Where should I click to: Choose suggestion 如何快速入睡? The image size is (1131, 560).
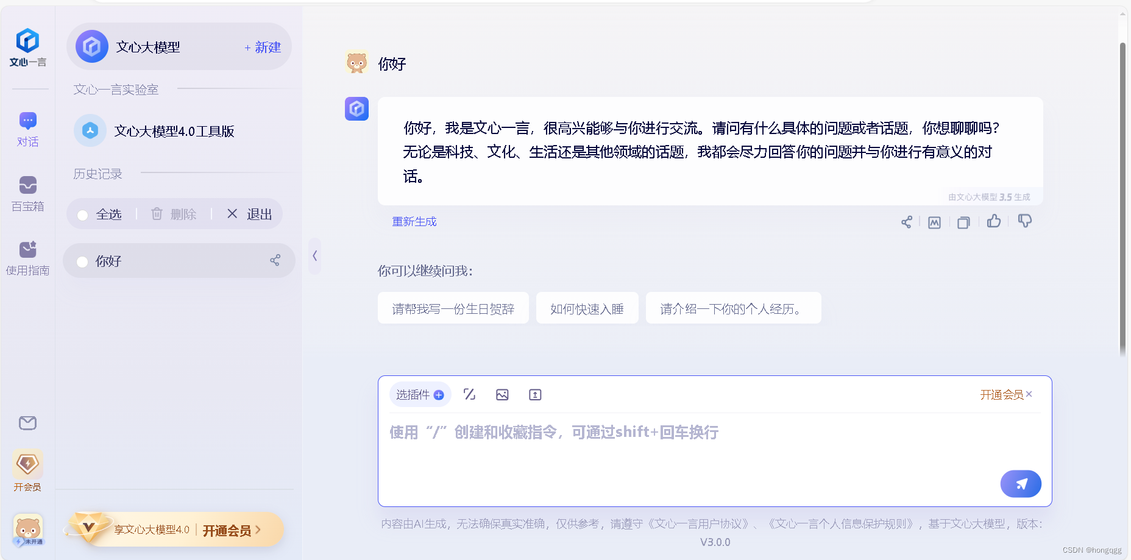tap(587, 308)
